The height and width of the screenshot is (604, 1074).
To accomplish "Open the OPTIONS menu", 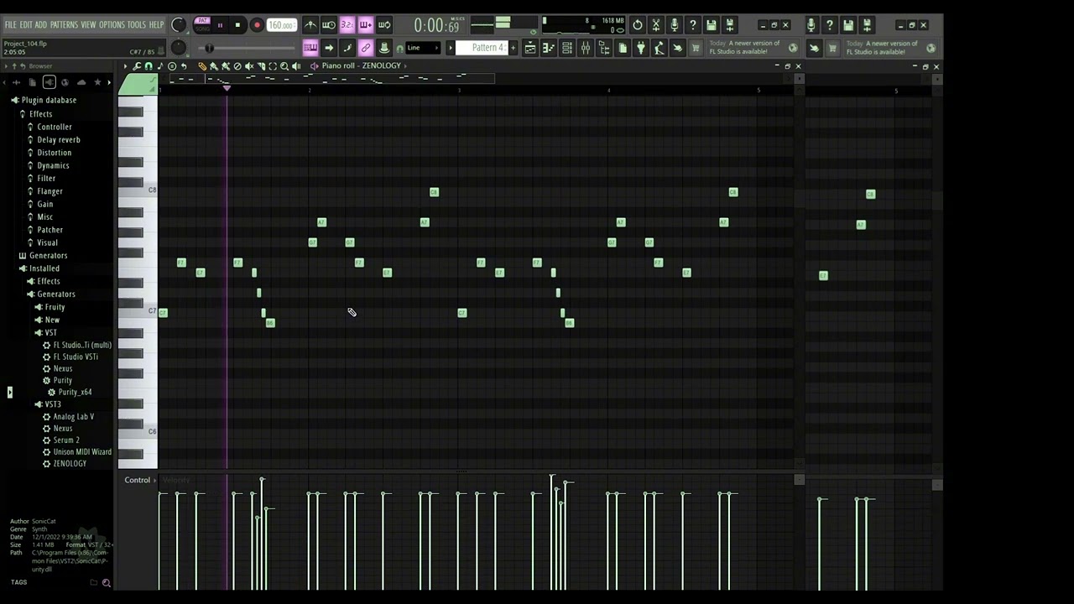I will (112, 24).
